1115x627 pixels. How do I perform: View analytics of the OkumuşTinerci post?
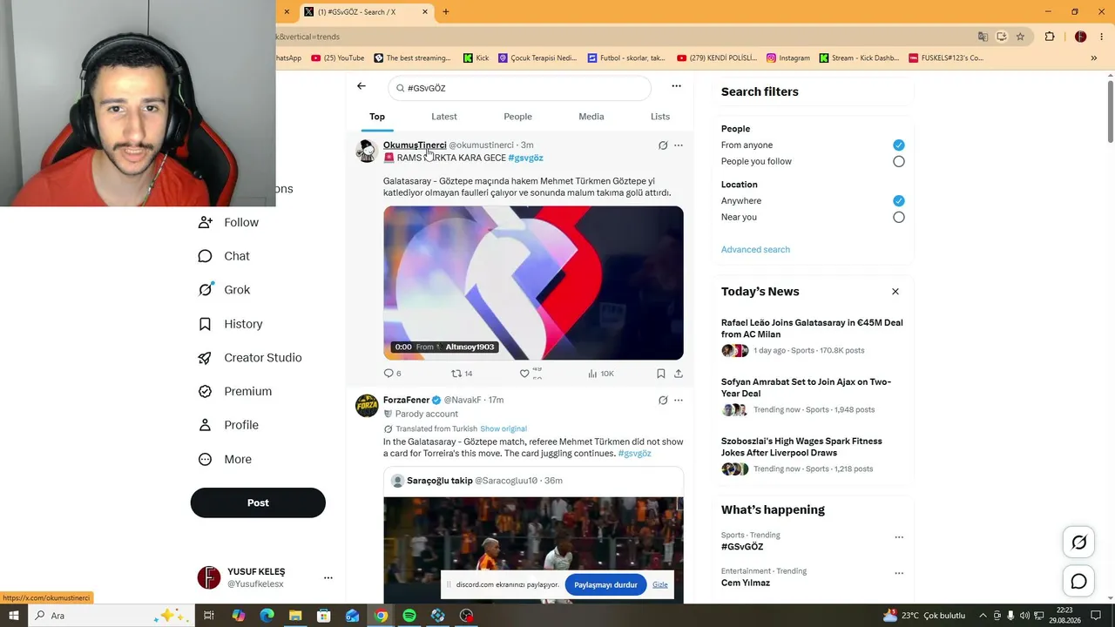tap(601, 374)
